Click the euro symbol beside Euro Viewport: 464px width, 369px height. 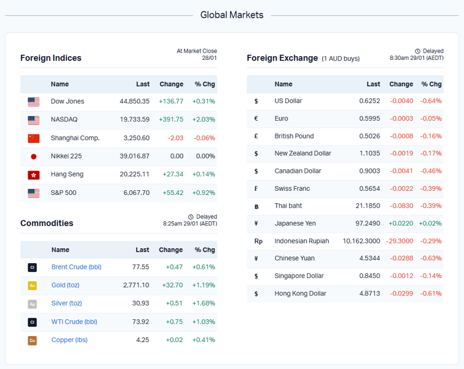point(256,118)
